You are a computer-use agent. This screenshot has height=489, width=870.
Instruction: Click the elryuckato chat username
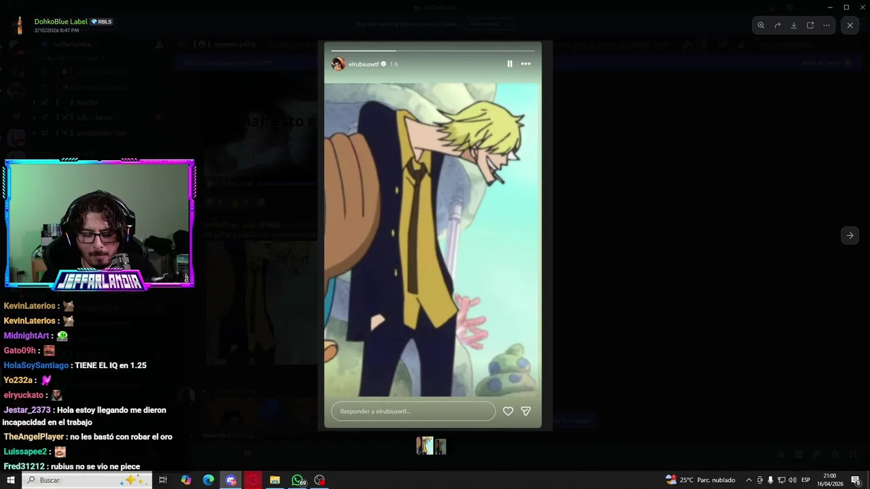click(24, 395)
